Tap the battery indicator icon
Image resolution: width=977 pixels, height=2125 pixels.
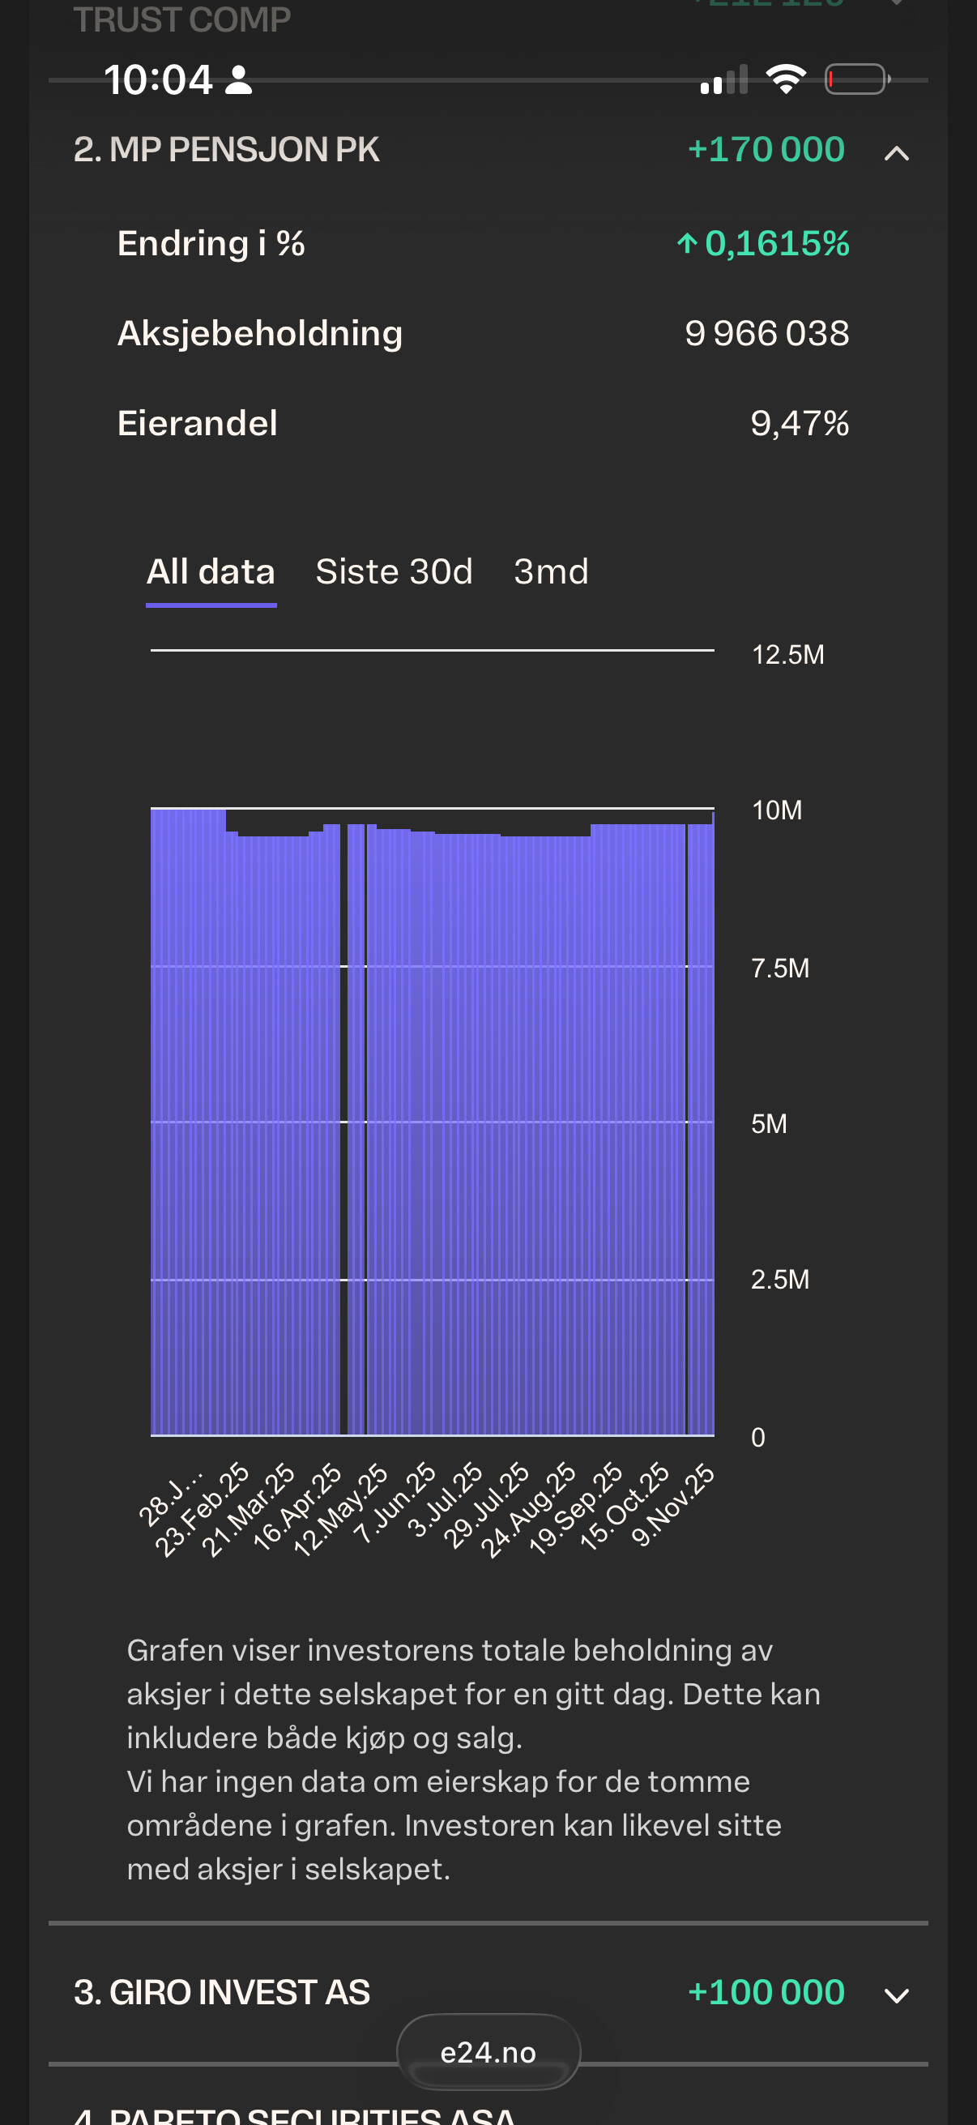[856, 79]
